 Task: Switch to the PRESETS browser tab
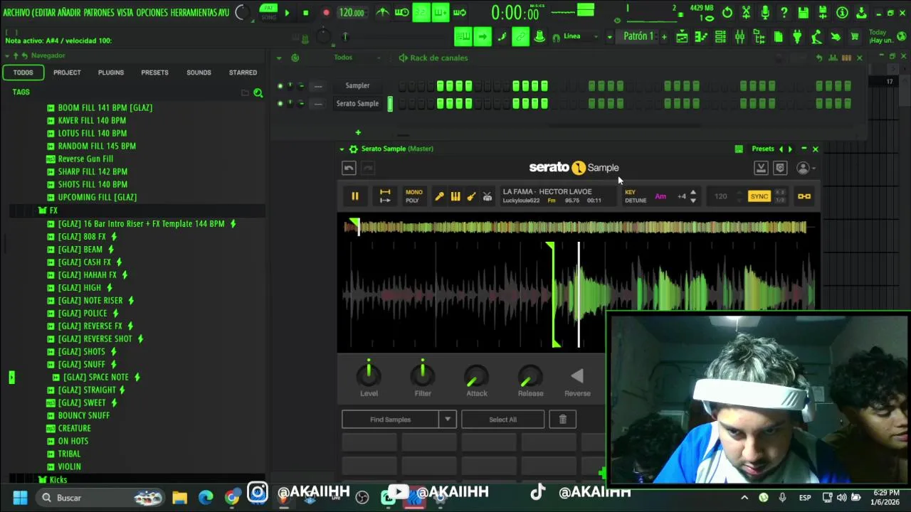(154, 73)
